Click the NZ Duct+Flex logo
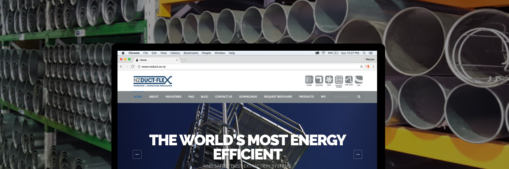This screenshot has width=509, height=169. click(153, 81)
